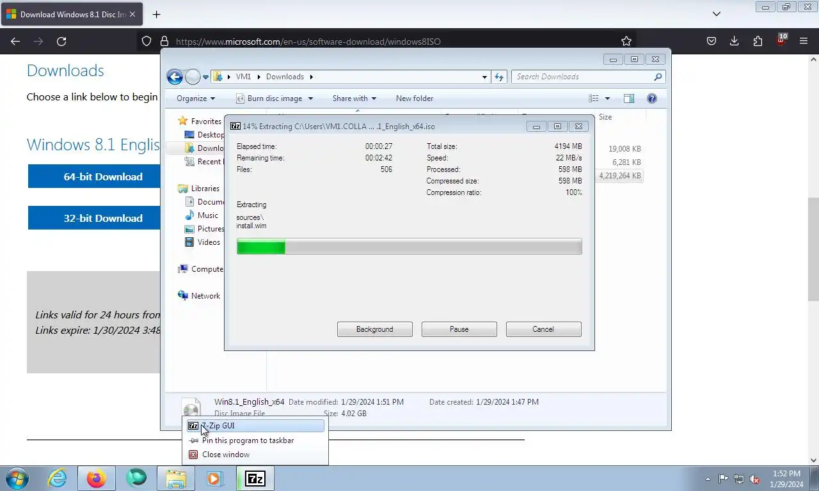Image resolution: width=819 pixels, height=491 pixels.
Task: Open Pictures library in navigation pane
Action: [205, 229]
